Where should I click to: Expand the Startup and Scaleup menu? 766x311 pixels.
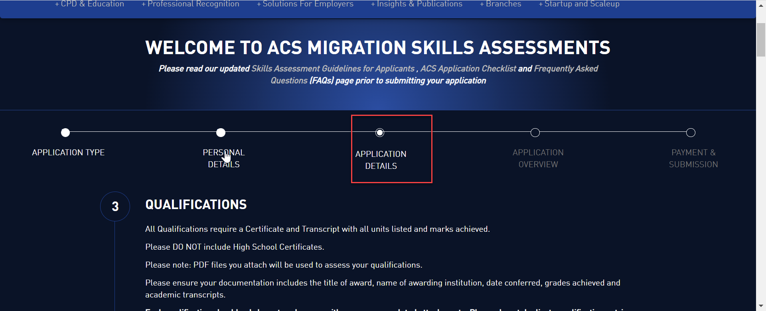pyautogui.click(x=579, y=4)
